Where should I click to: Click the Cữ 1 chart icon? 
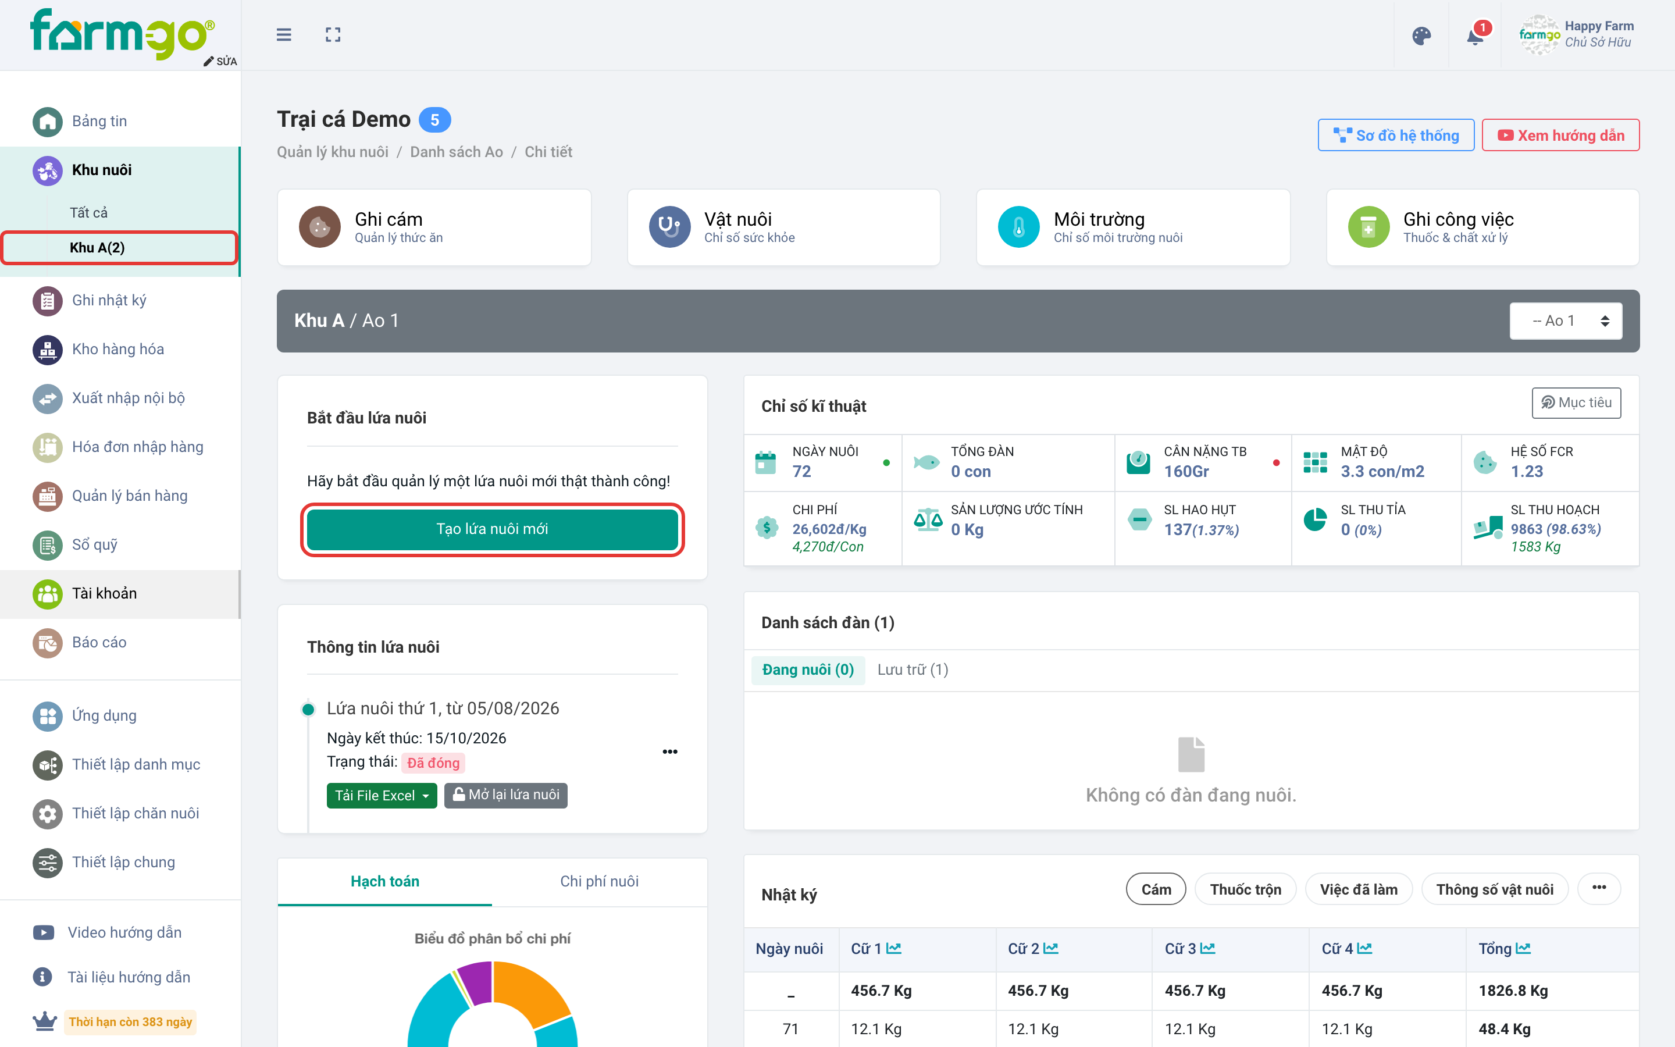tap(893, 949)
